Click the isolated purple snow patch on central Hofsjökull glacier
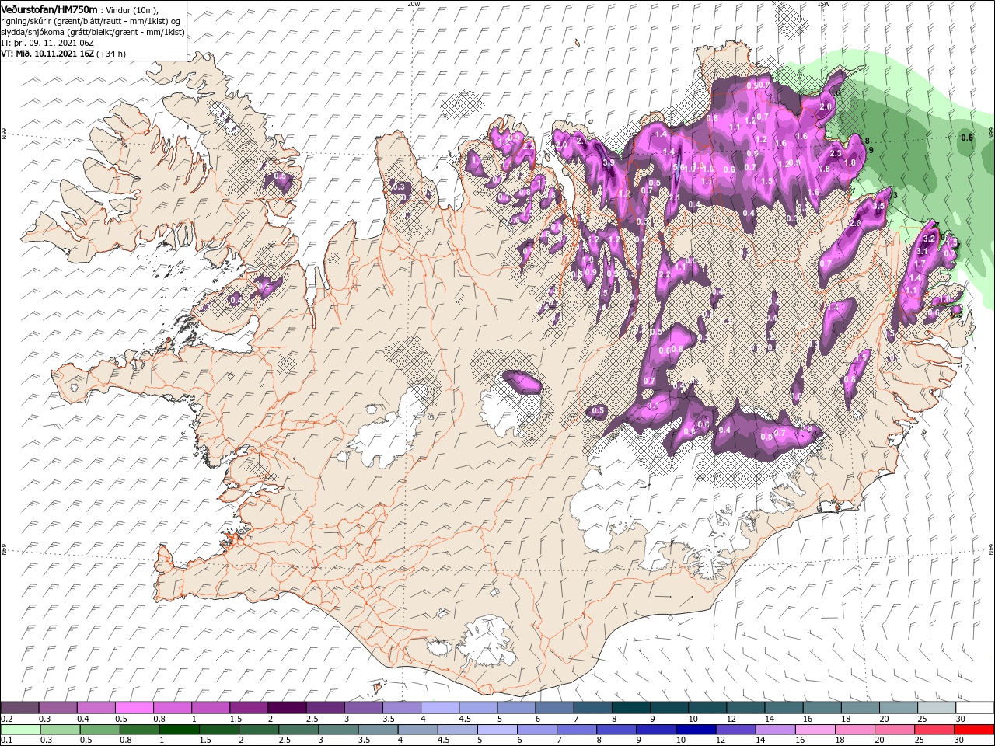This screenshot has width=995, height=746. [x=522, y=381]
